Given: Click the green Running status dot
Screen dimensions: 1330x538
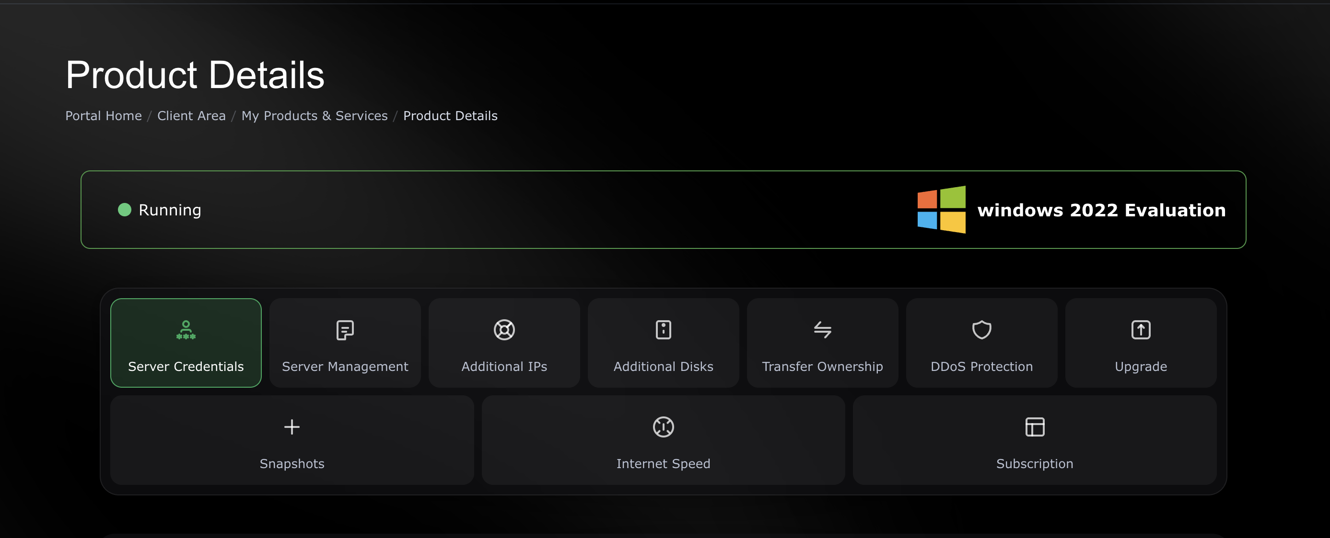Looking at the screenshot, I should click(x=125, y=210).
